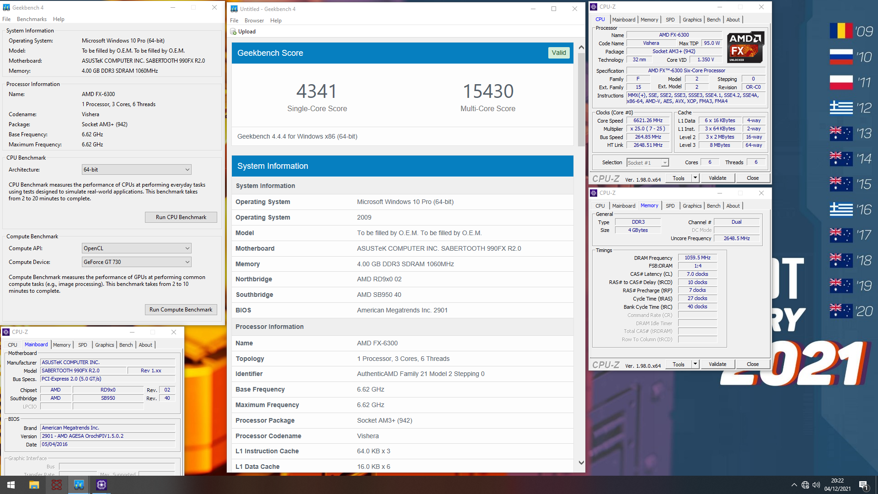The image size is (878, 494).
Task: Click the Core Speed 6621.26 MHz field
Action: 648,121
